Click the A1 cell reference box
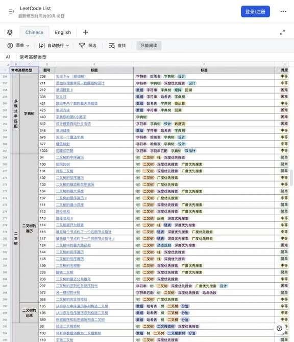The width and height of the screenshot is (294, 342). point(8,57)
